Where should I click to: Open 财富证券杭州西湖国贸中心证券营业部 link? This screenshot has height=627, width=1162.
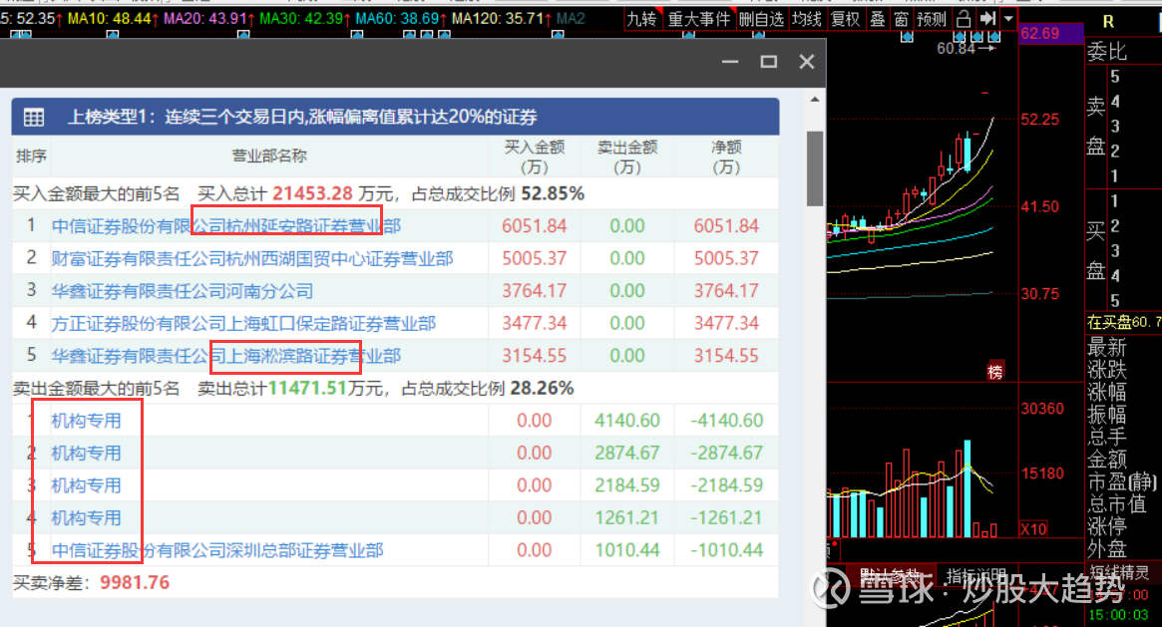252,258
